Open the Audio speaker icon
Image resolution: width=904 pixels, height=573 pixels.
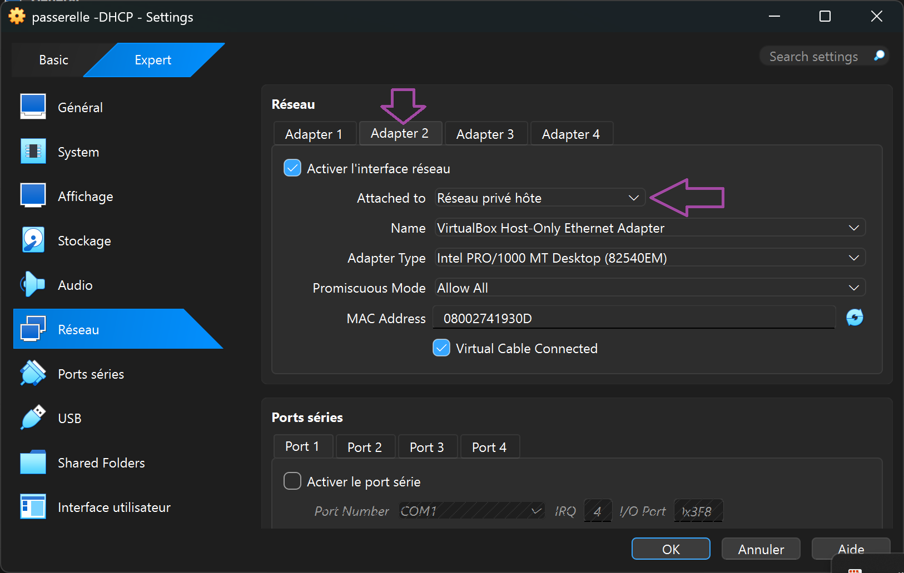click(x=33, y=284)
